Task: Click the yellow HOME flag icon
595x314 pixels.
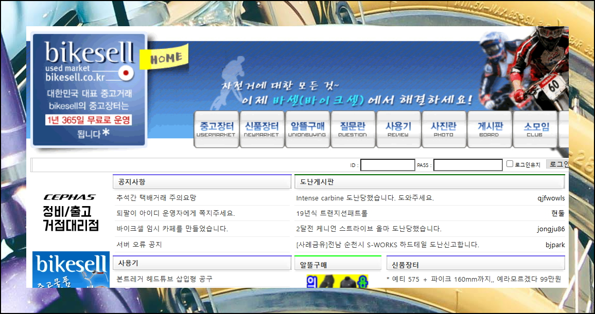Action: 164,57
